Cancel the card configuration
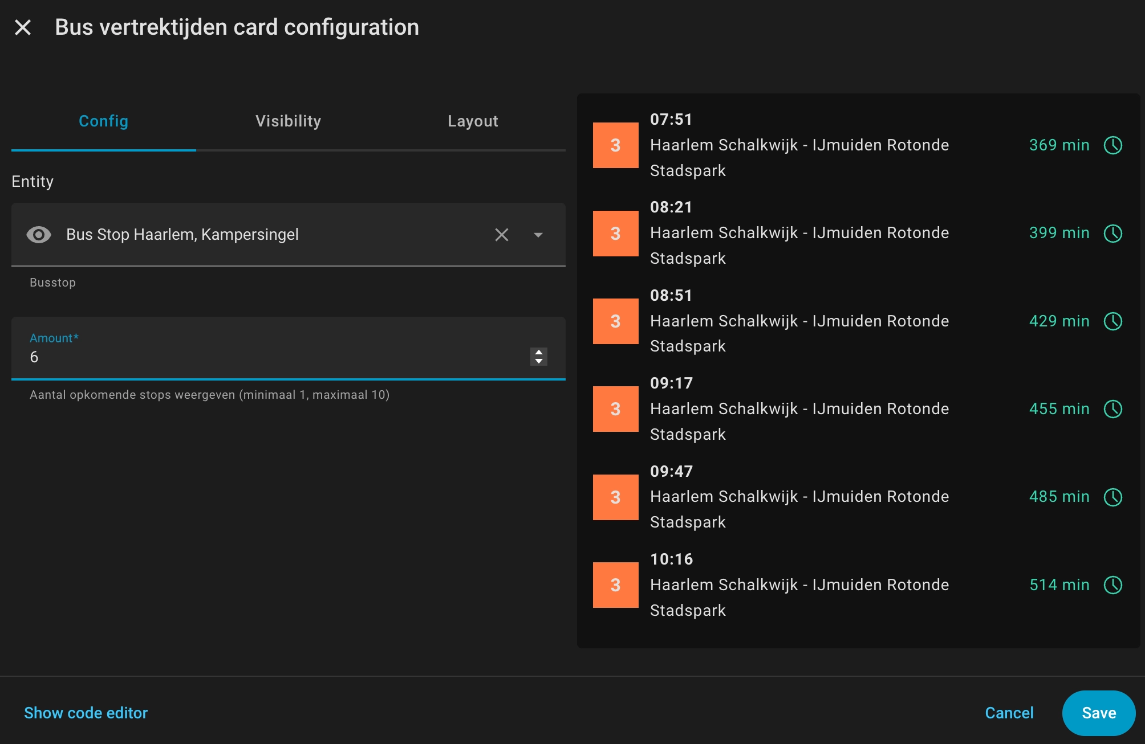 1009,713
